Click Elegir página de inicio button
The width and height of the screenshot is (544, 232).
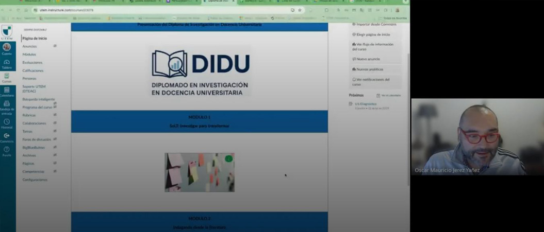pos(375,34)
